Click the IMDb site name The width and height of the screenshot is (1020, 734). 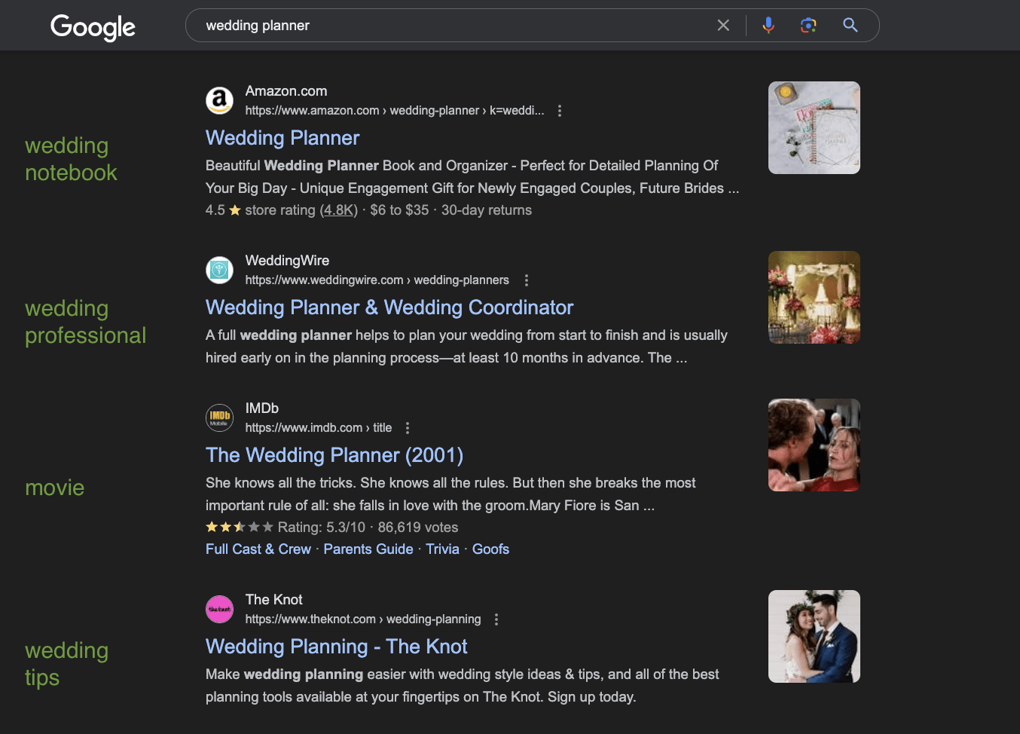tap(262, 408)
